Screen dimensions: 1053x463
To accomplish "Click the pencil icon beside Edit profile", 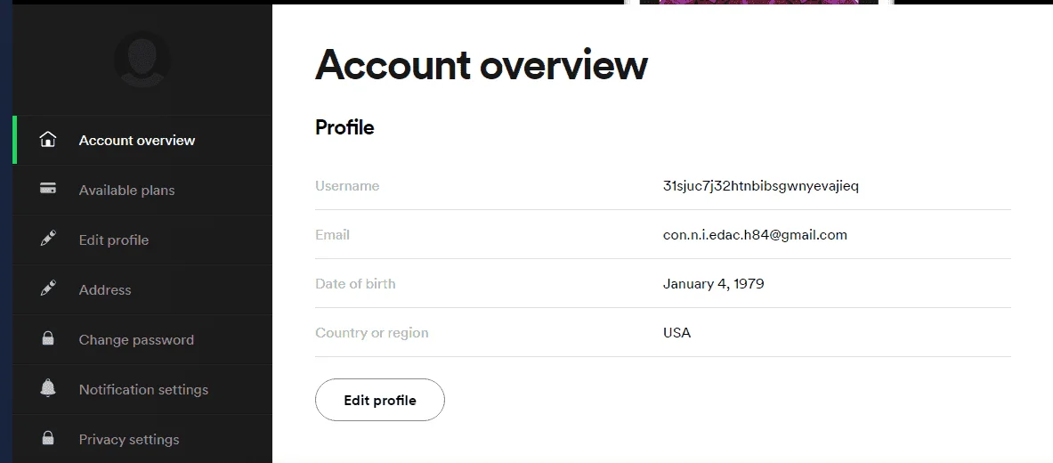I will tap(48, 239).
